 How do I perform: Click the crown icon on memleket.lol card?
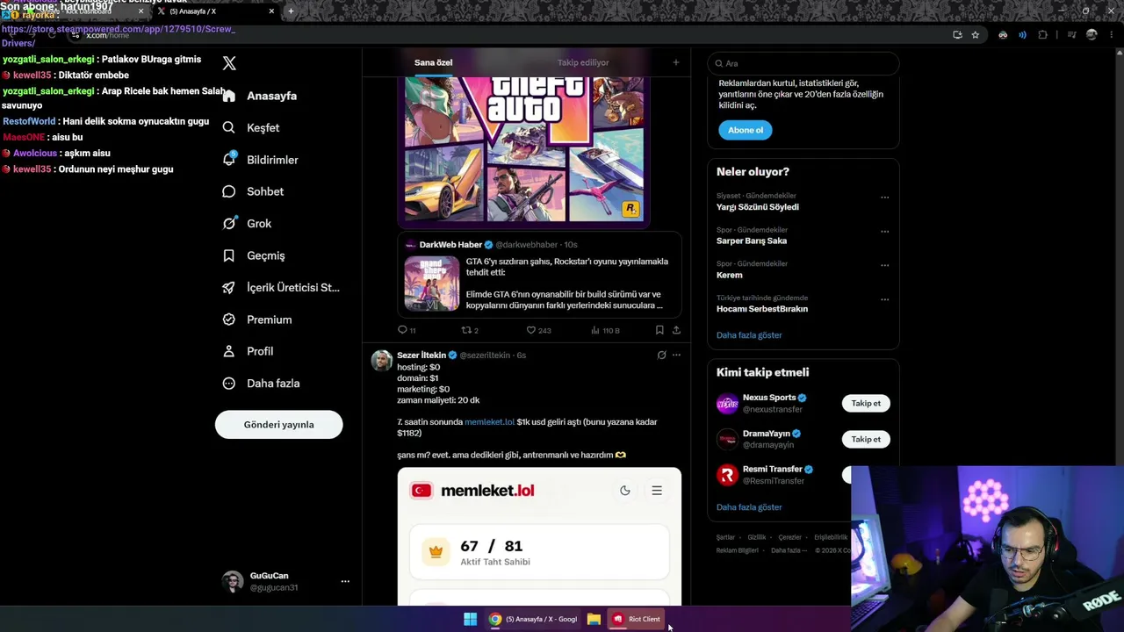tap(436, 552)
